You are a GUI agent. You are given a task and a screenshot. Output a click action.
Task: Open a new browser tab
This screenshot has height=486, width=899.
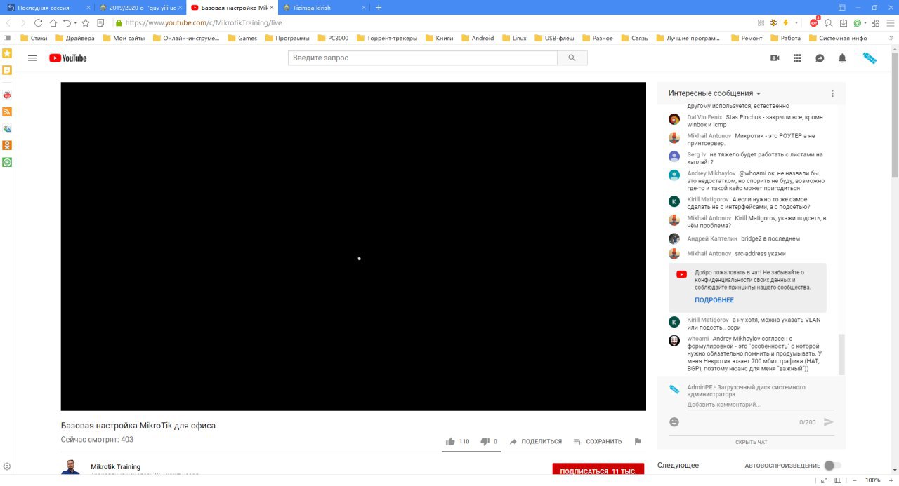coord(379,7)
